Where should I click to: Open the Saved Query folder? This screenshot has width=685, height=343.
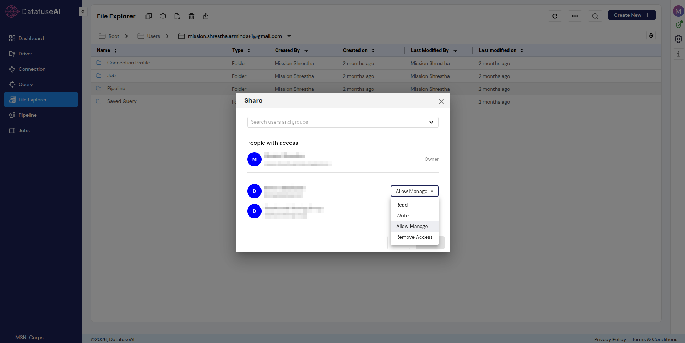pos(122,101)
